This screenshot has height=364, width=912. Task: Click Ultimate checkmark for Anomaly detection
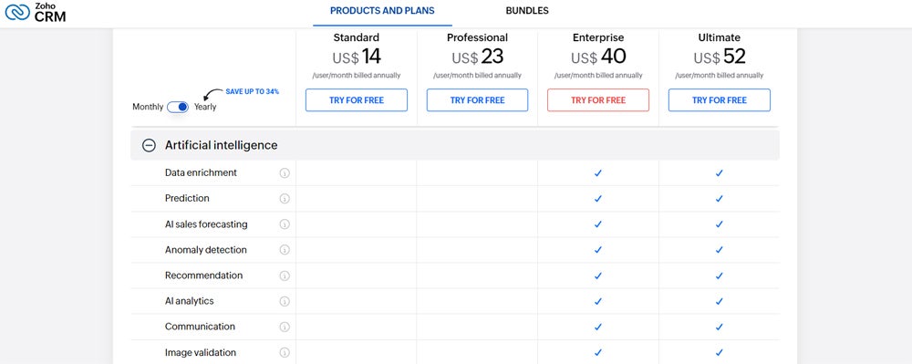click(x=719, y=249)
